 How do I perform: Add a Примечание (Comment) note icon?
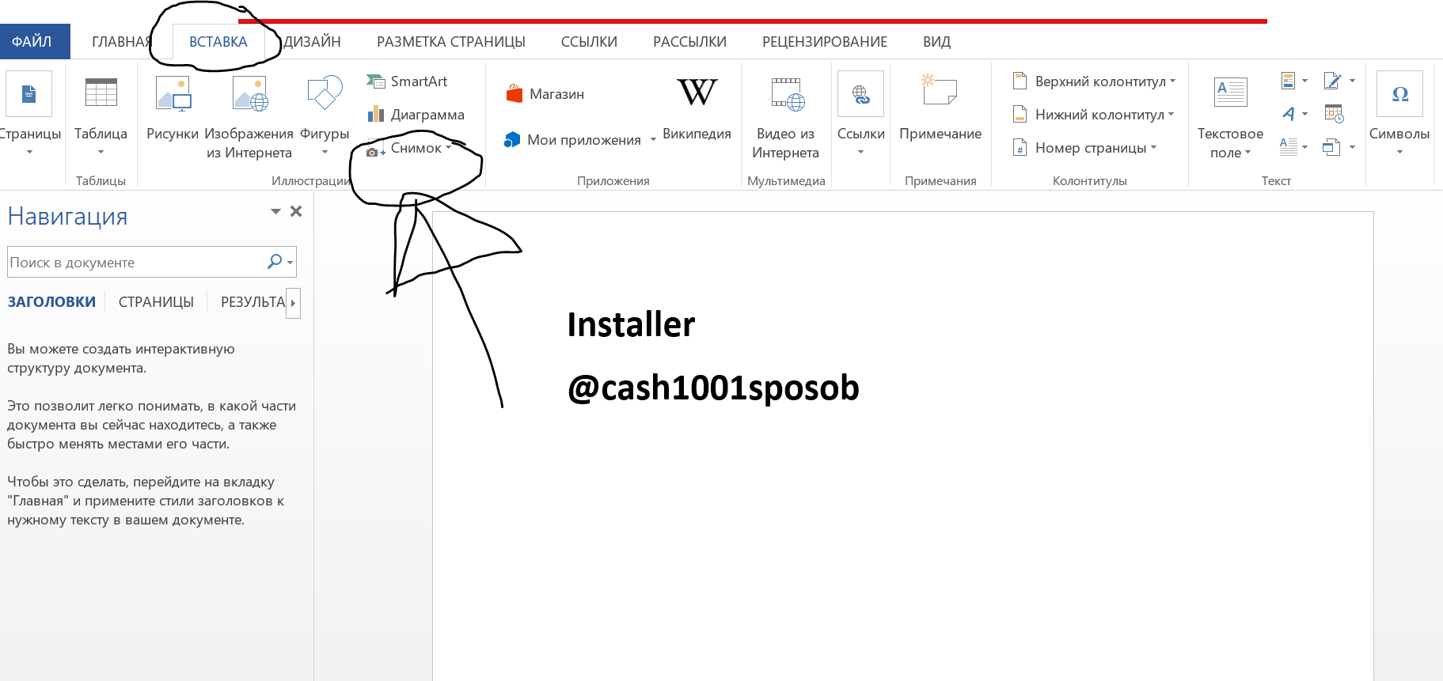pyautogui.click(x=940, y=89)
